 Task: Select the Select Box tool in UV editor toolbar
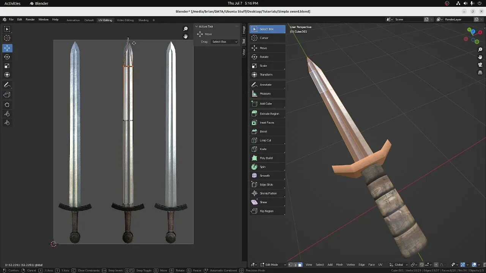coord(7,29)
